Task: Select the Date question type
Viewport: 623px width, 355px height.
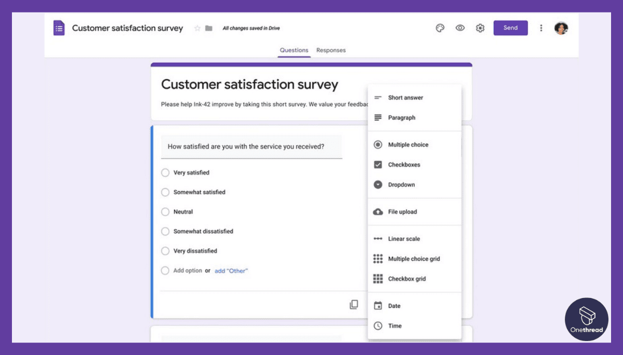Action: click(395, 306)
